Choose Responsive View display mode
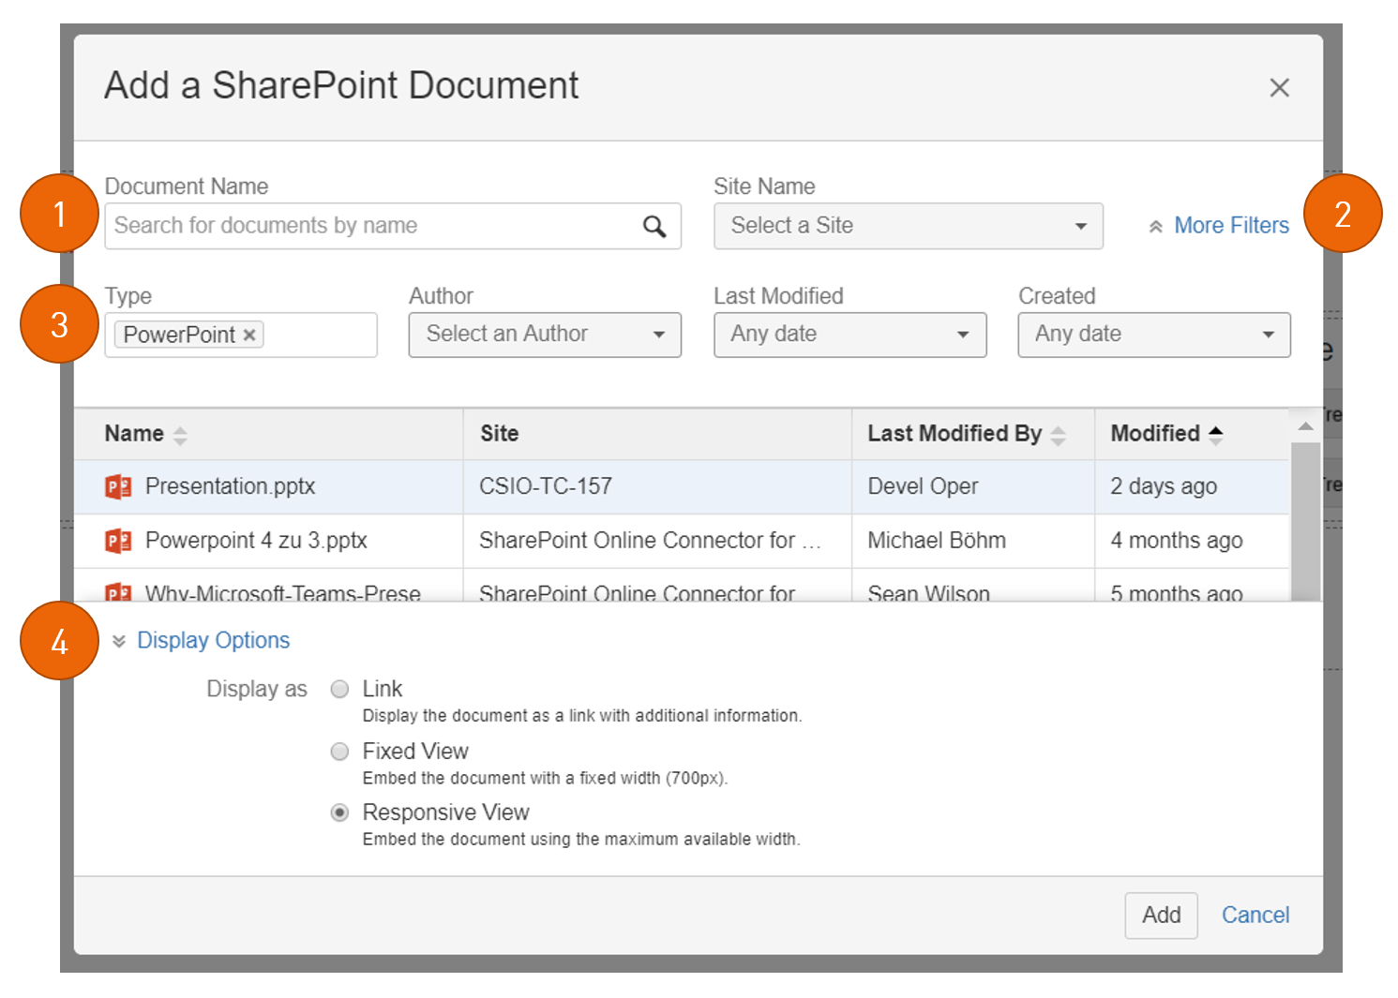The image size is (1398, 998). pyautogui.click(x=339, y=812)
